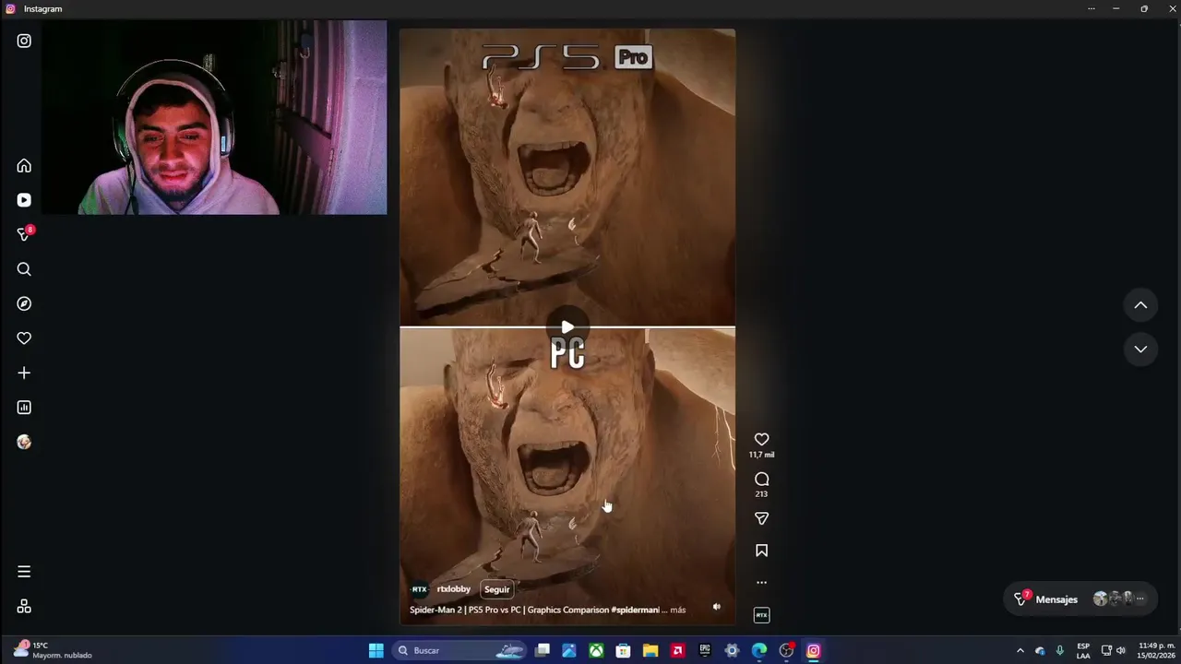
Task: Open Epic Games Launcher on the taskbar
Action: [705, 650]
